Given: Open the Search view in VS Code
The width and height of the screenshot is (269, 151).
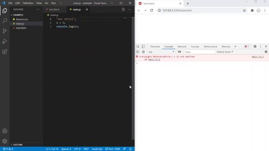Looking at the screenshot, I should (5, 21).
